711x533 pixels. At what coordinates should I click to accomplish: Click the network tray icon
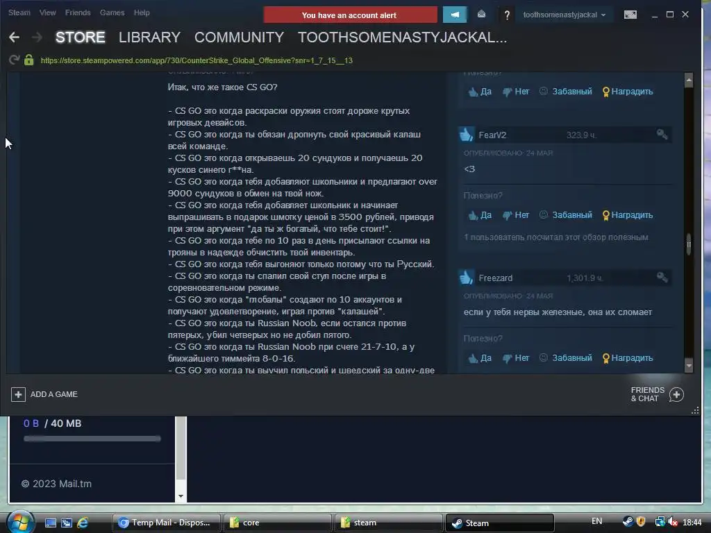click(x=660, y=522)
